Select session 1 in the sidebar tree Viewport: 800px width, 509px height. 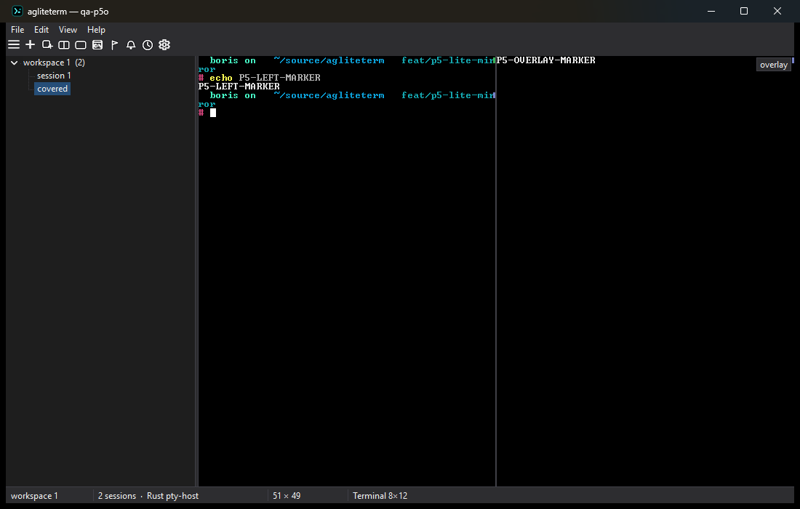pyautogui.click(x=54, y=76)
